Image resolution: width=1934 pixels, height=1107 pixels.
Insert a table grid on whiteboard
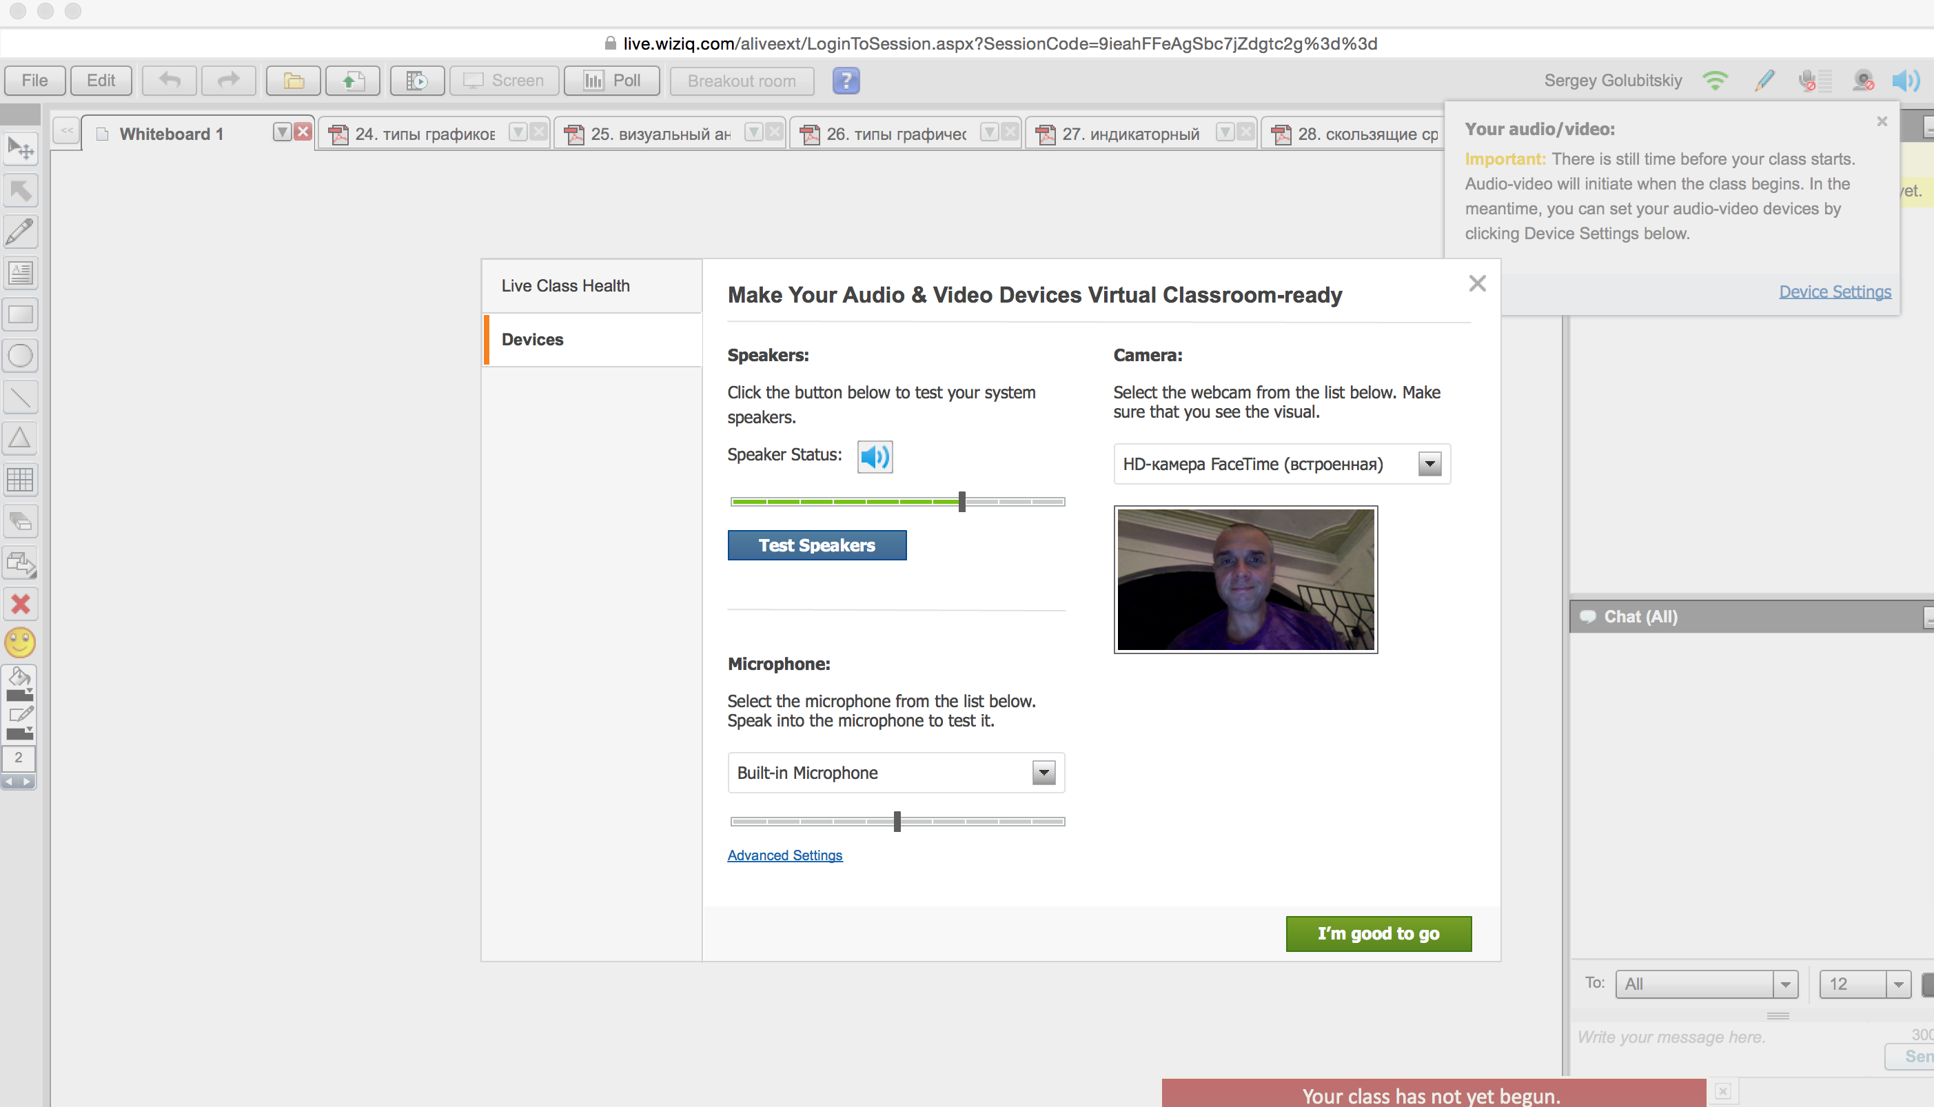(20, 480)
